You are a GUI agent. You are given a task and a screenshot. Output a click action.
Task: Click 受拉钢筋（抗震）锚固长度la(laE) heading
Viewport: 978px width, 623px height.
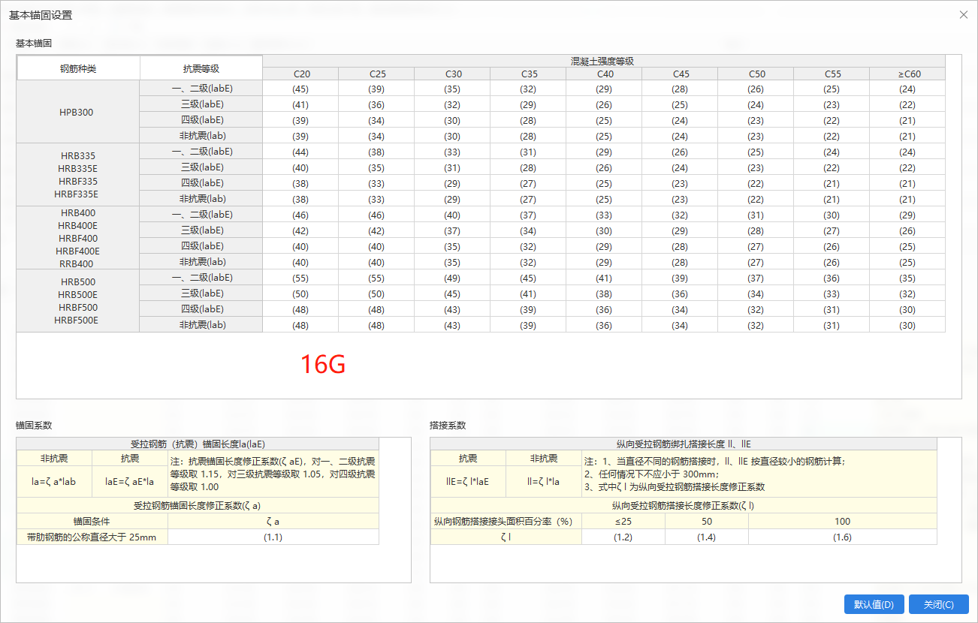click(198, 444)
